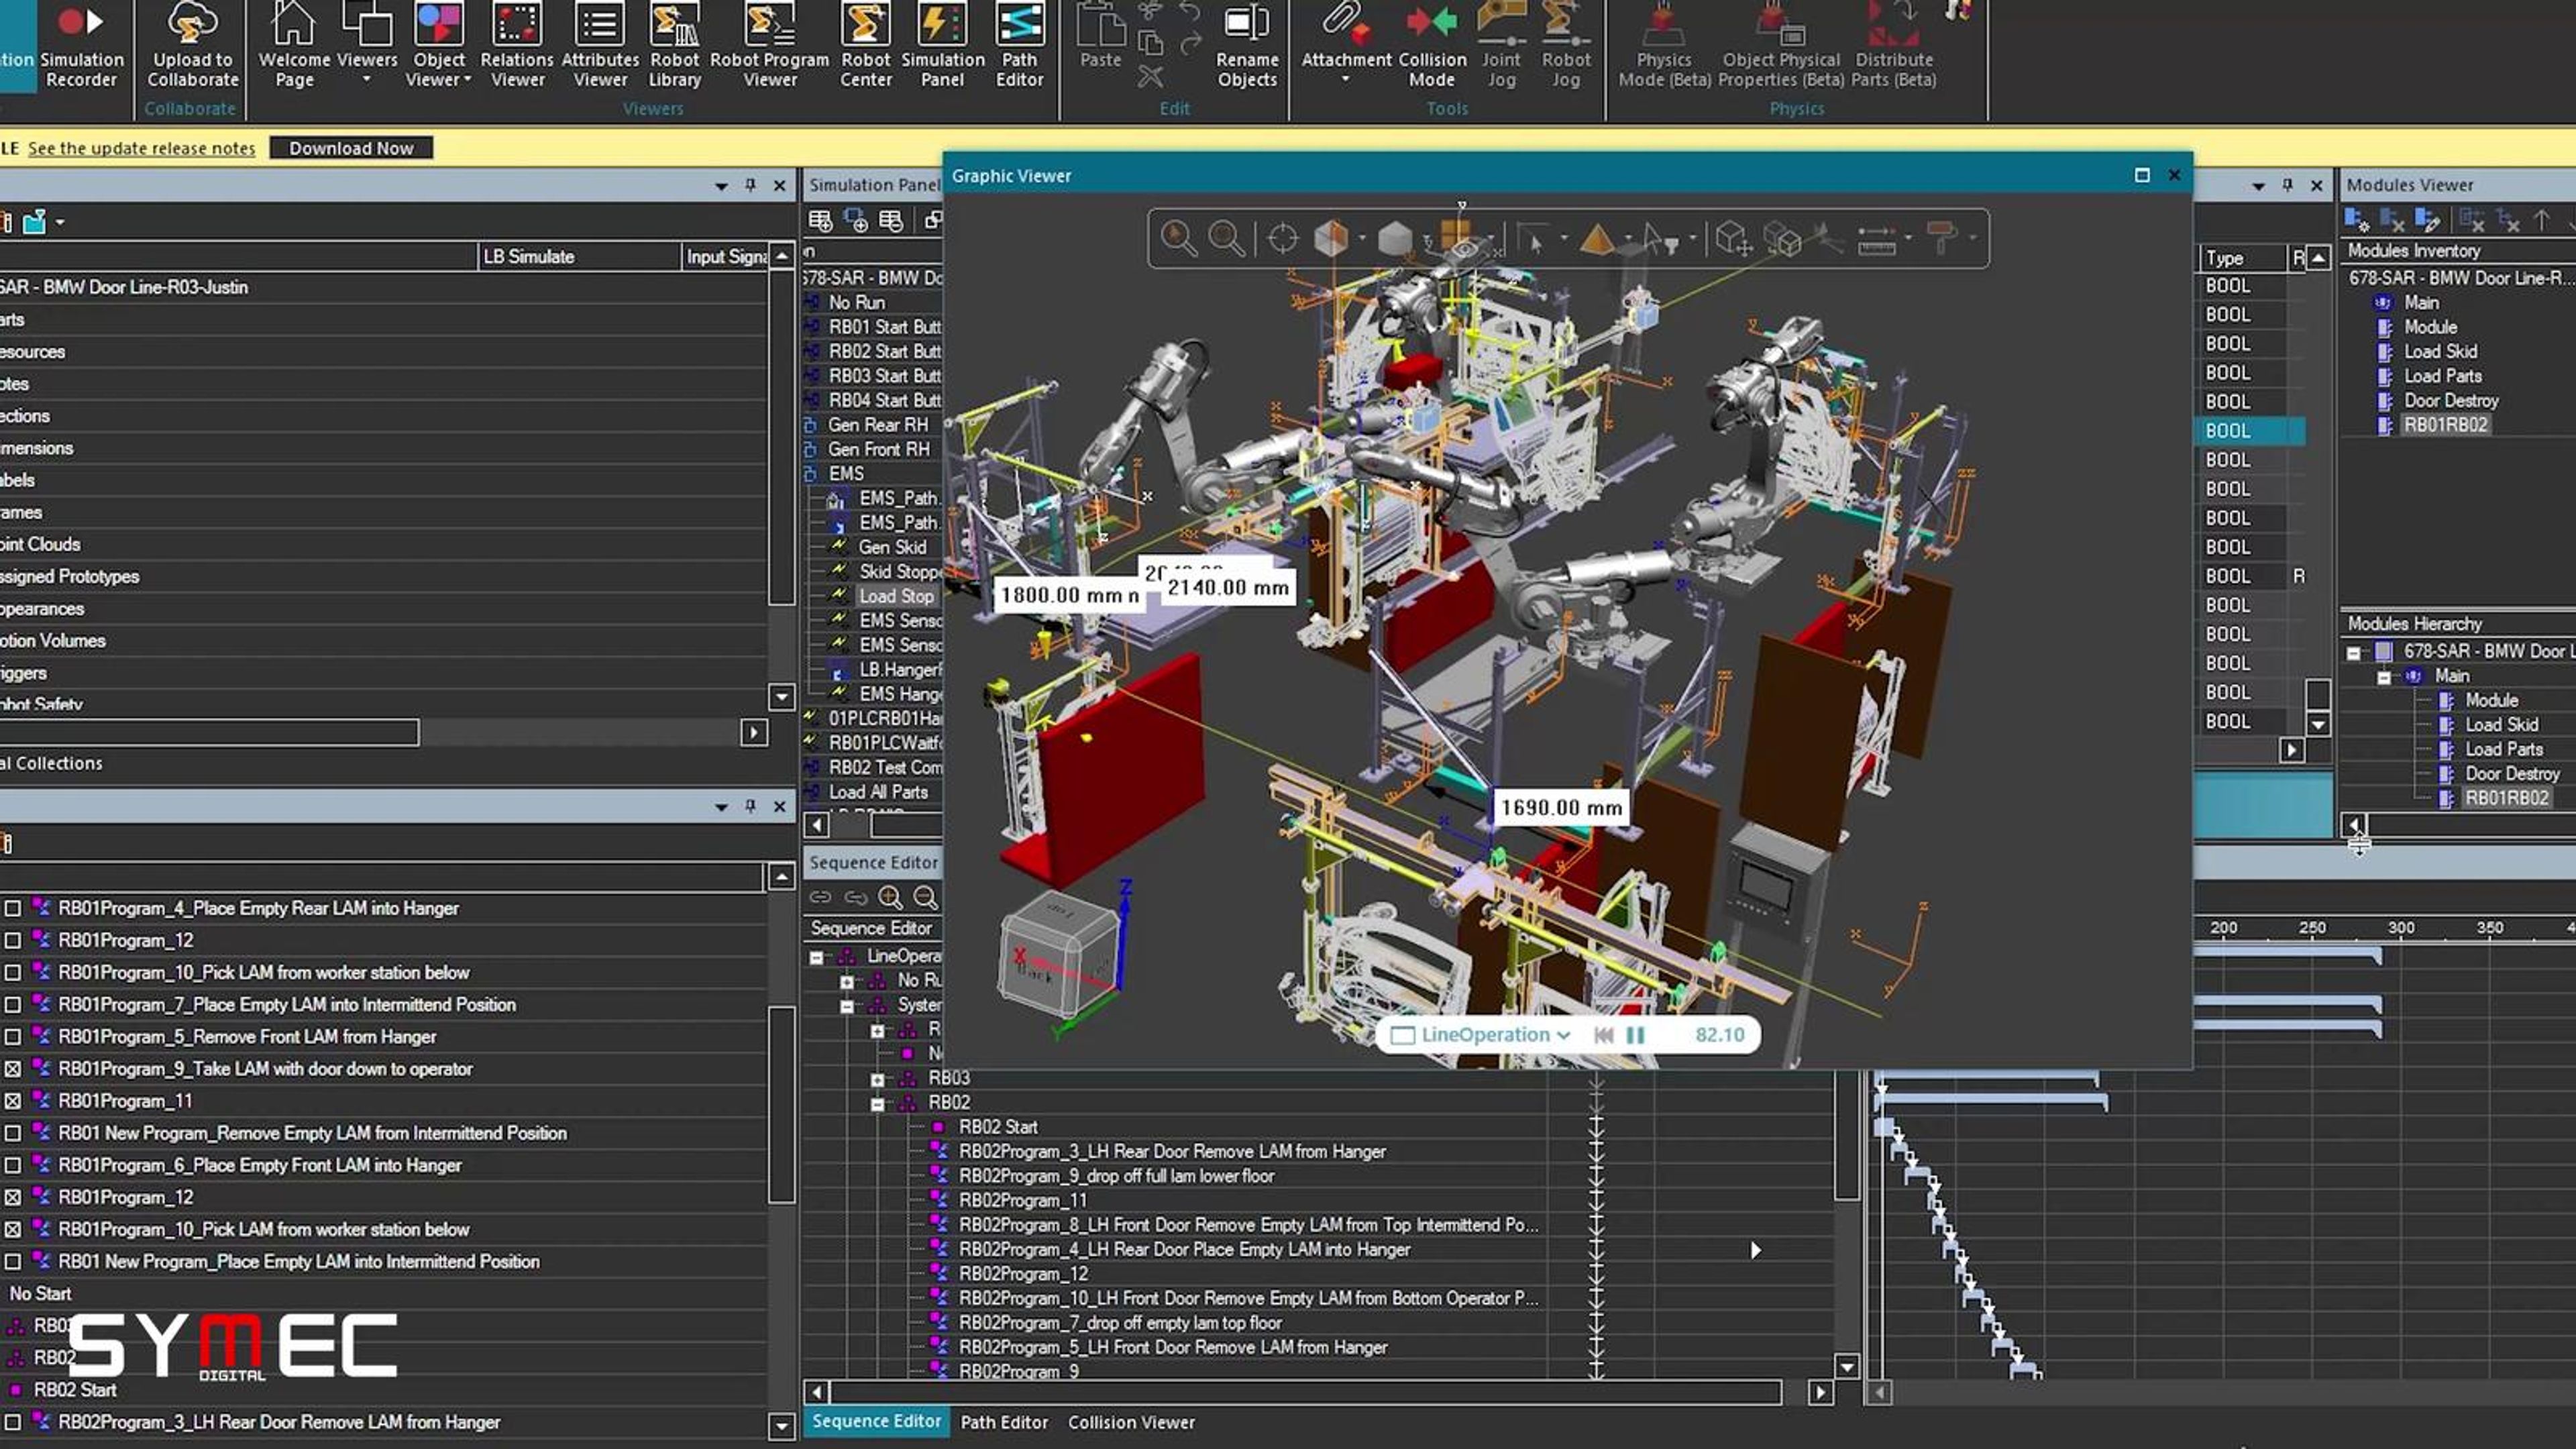
Task: Select RB02Program_11 in Sequence Editor
Action: 1022,1200
